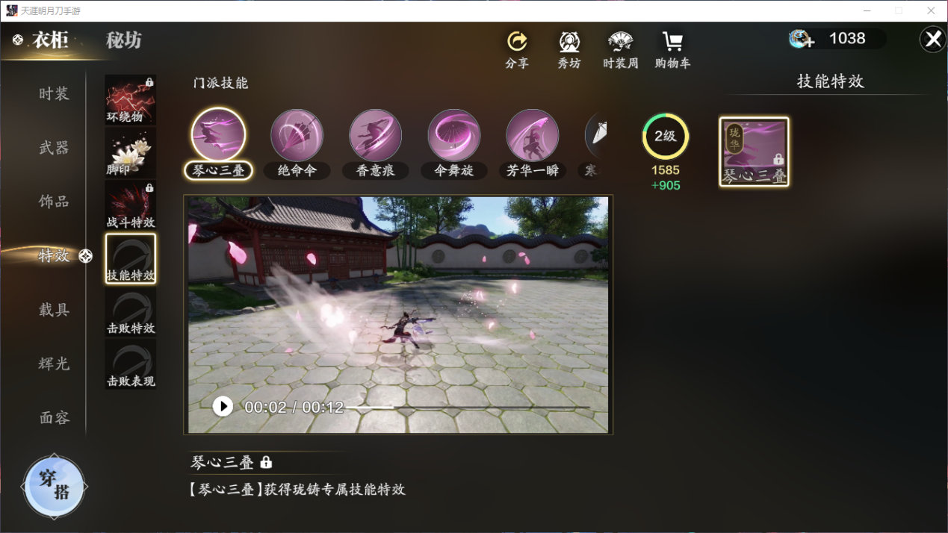Play the skill preview video
The image size is (948, 533).
223,406
